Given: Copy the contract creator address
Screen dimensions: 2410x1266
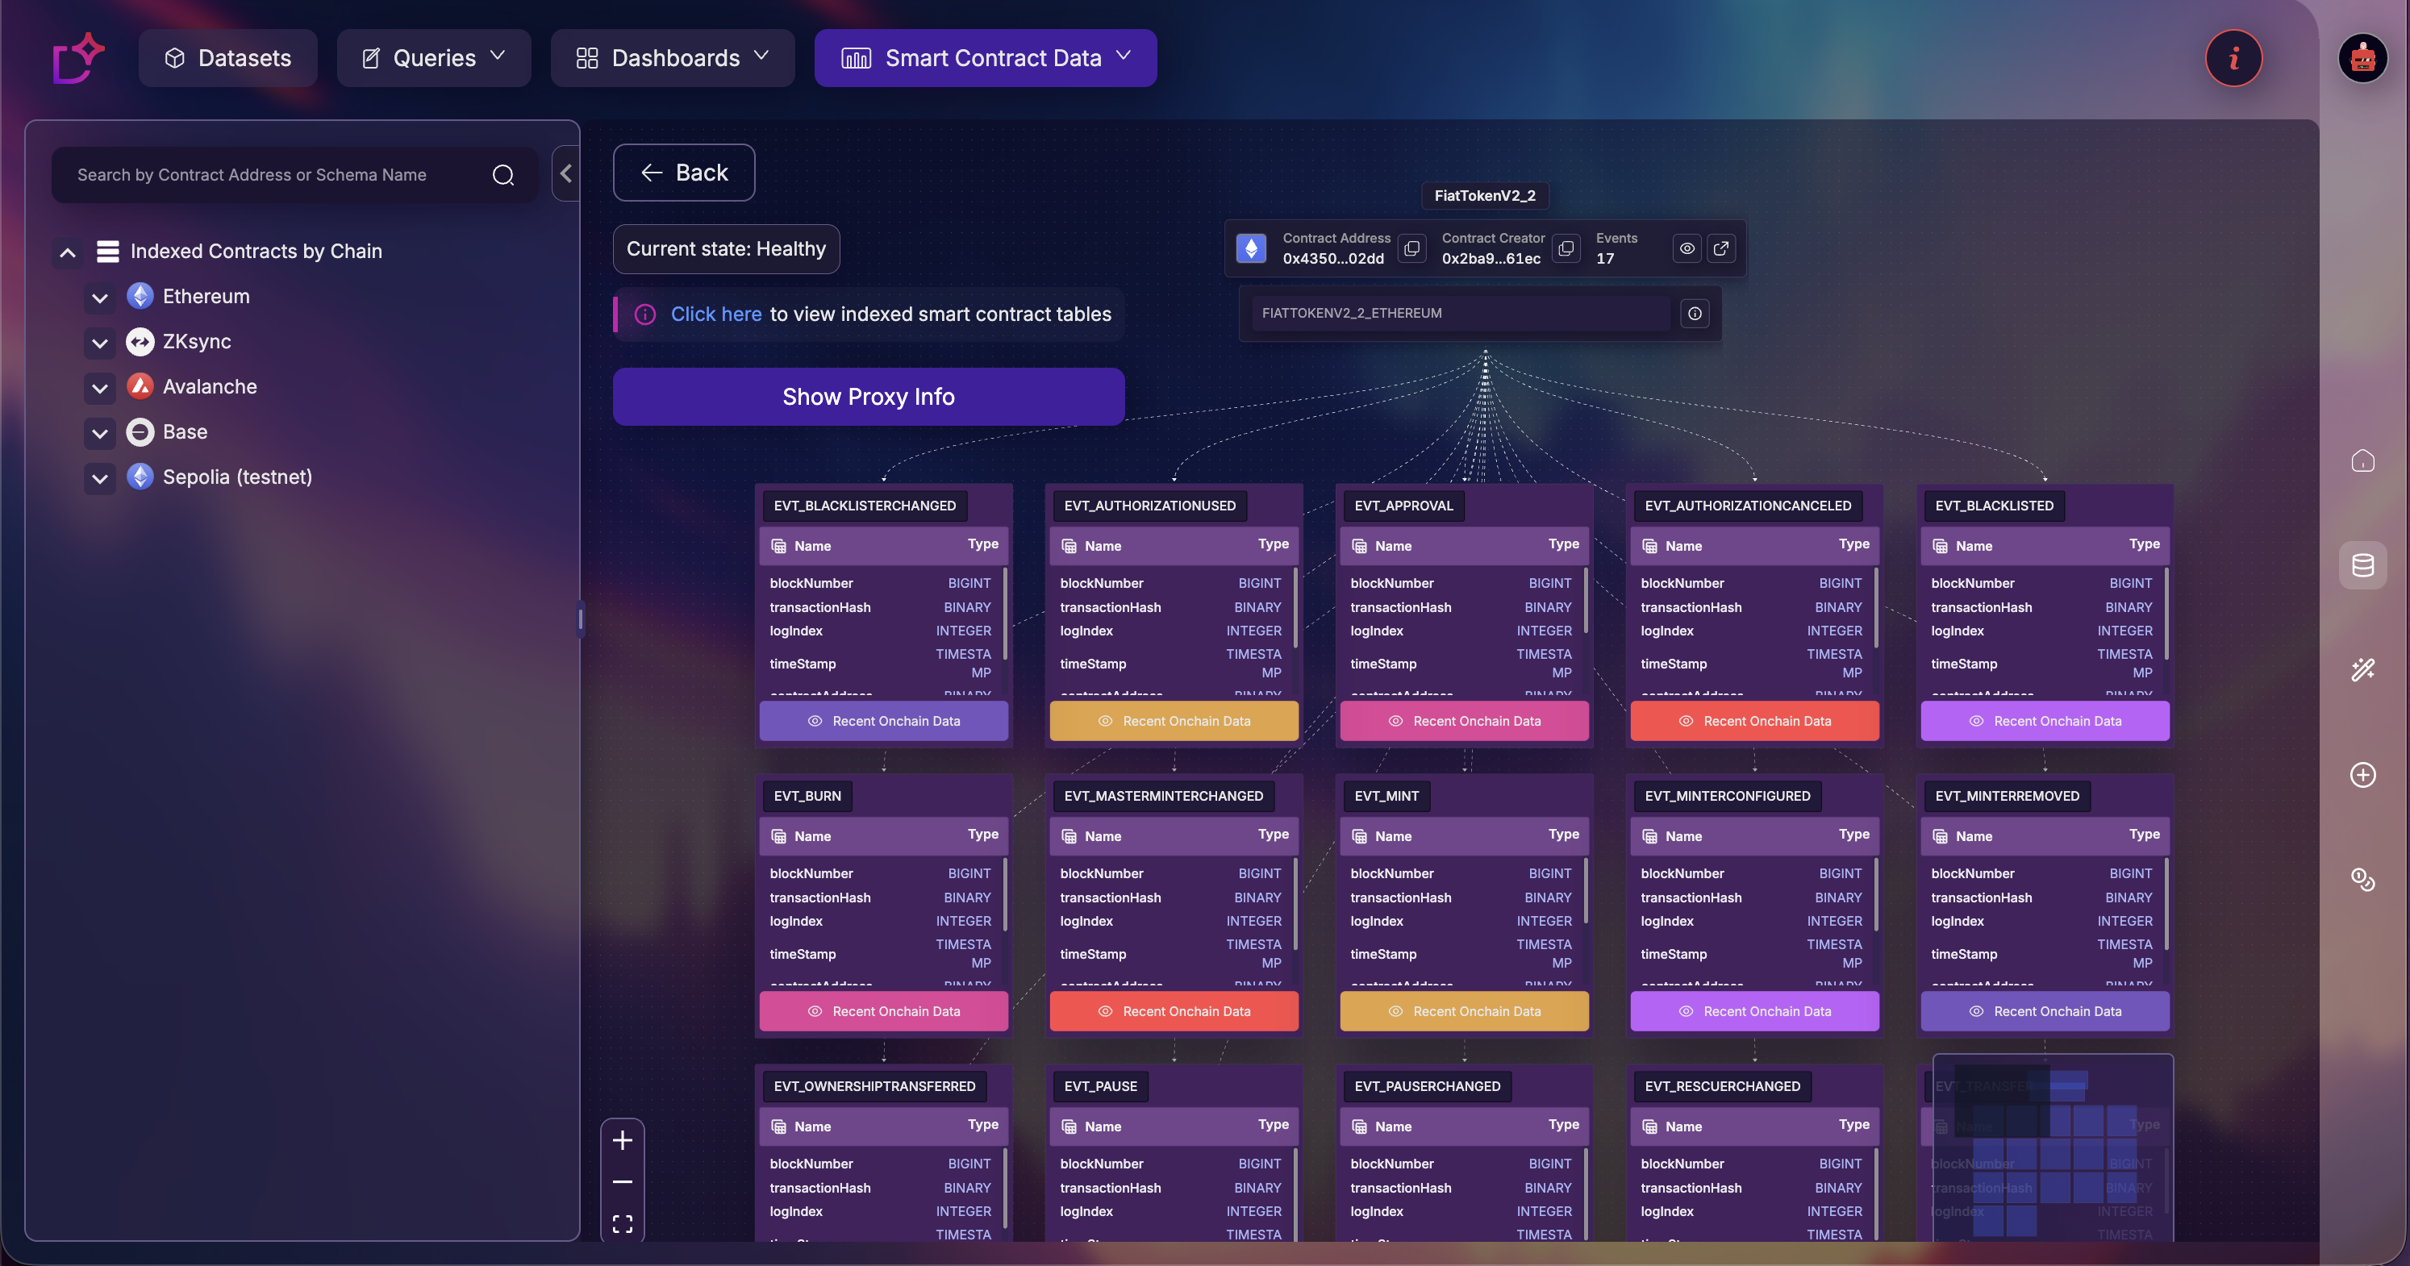Looking at the screenshot, I should tap(1566, 248).
